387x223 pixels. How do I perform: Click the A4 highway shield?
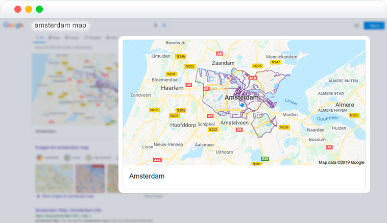(210, 115)
